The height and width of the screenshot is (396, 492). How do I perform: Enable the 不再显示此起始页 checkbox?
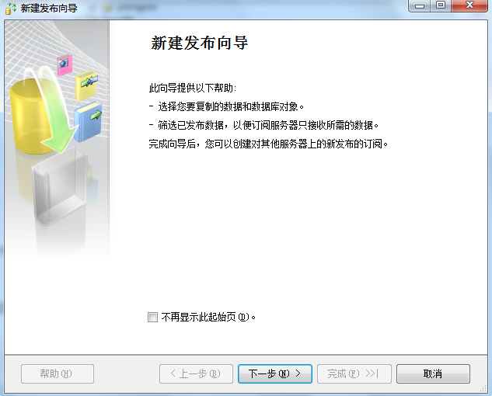[x=153, y=318]
